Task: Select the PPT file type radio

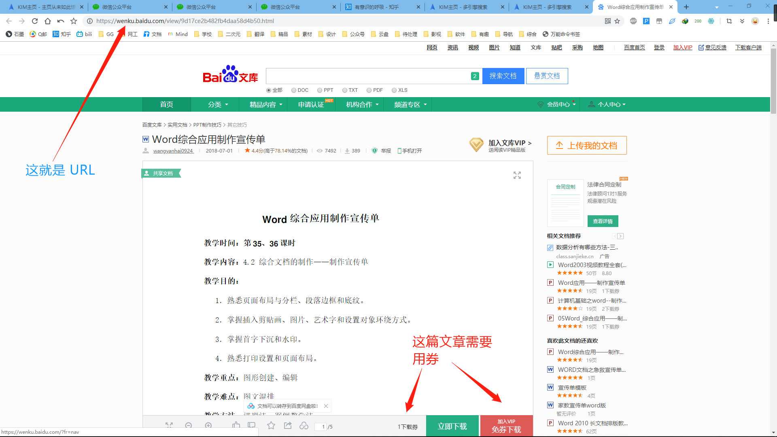Action: click(320, 90)
